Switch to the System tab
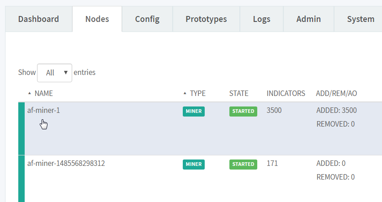 click(361, 19)
